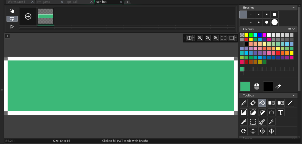
Task: Select the Colour Remove tool with solid box
Action: (x=281, y=103)
